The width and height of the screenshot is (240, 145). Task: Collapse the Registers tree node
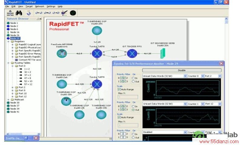point(8,41)
